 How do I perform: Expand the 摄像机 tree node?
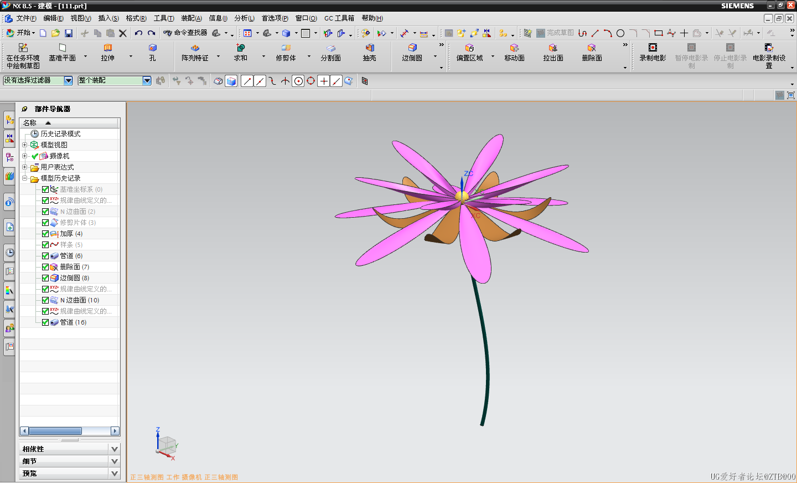point(24,156)
